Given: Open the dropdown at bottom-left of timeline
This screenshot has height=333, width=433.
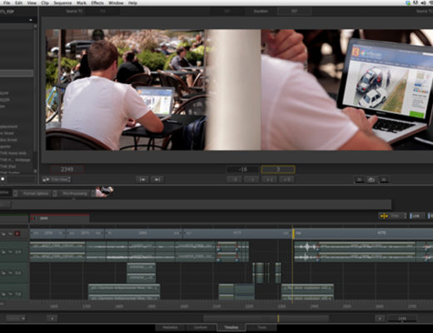Looking at the screenshot, I should pyautogui.click(x=16, y=318).
